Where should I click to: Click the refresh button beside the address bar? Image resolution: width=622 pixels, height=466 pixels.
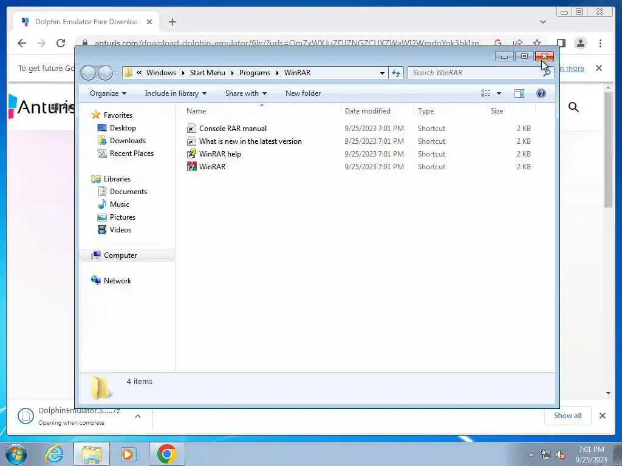(x=396, y=73)
